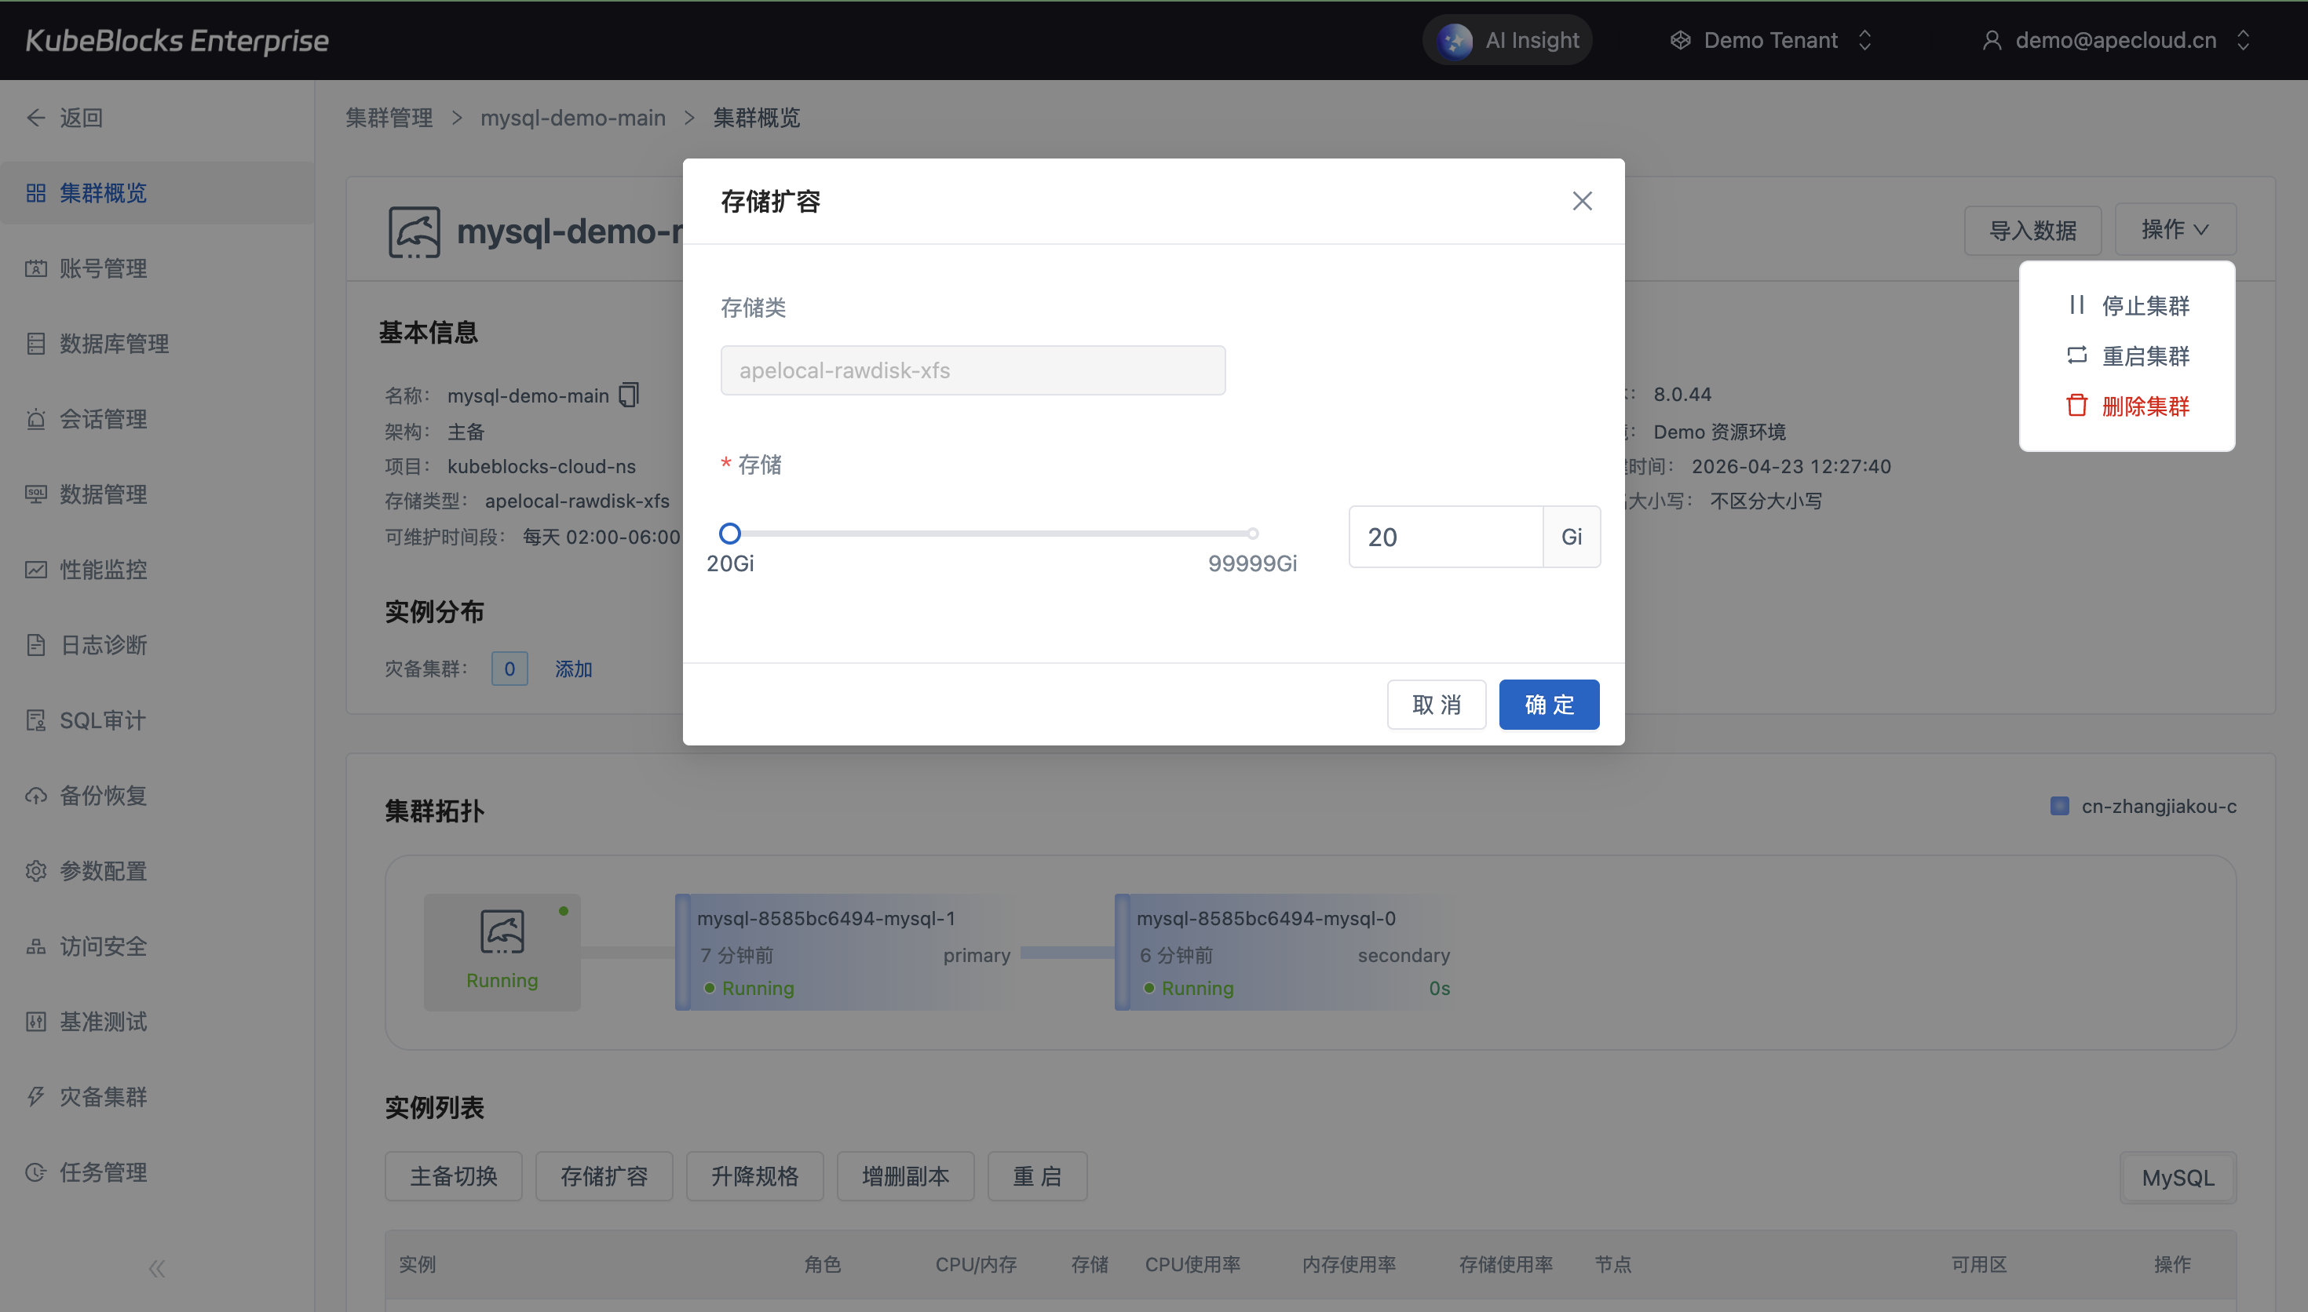The image size is (2308, 1312).
Task: Click the AI Insight globe icon
Action: (1455, 41)
